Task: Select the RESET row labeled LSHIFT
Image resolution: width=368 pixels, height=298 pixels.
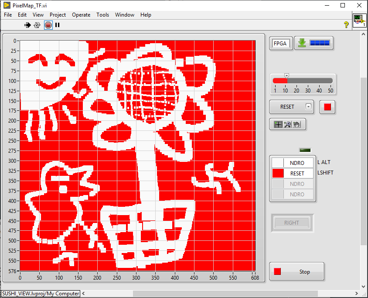Action: [x=293, y=173]
